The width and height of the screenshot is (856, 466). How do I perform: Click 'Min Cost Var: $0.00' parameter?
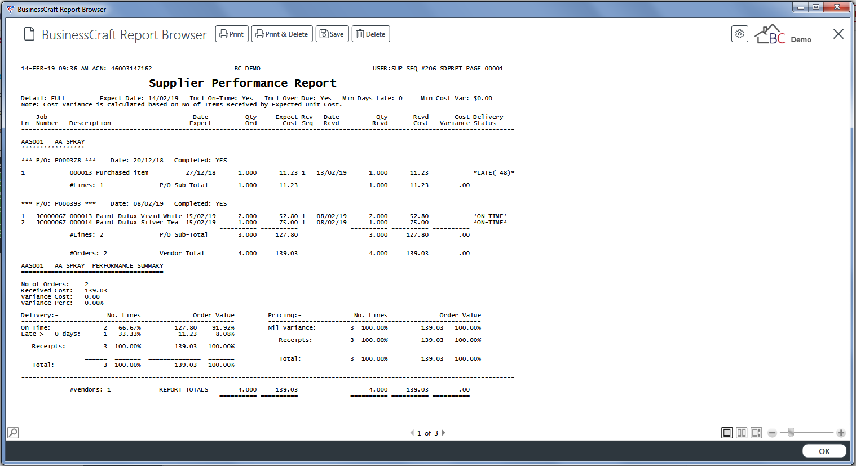tap(457, 99)
